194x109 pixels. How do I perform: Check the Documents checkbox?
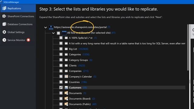(x=61, y=93)
